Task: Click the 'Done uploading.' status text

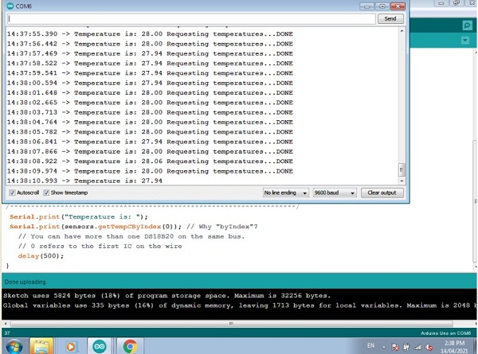Action: tap(25, 282)
